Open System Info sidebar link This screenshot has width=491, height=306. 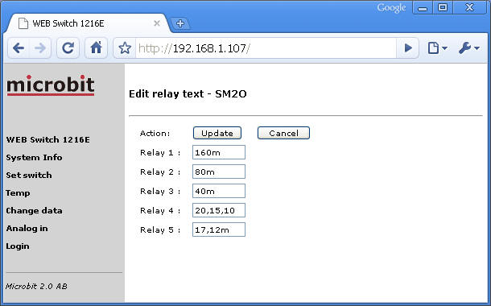click(34, 157)
